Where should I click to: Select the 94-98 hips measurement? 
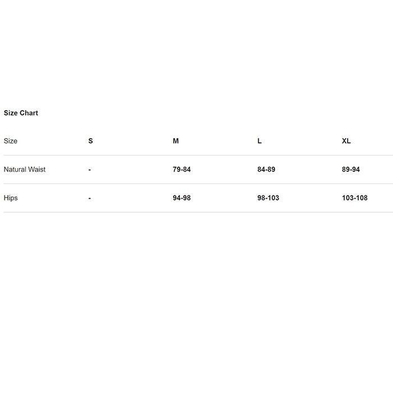tap(181, 198)
